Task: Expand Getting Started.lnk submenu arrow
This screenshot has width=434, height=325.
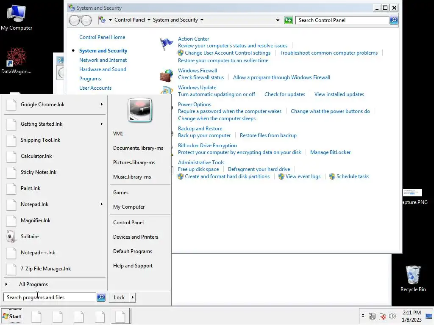Action: 102,124
